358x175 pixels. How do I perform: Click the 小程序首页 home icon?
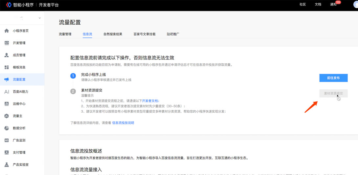coord(7,31)
